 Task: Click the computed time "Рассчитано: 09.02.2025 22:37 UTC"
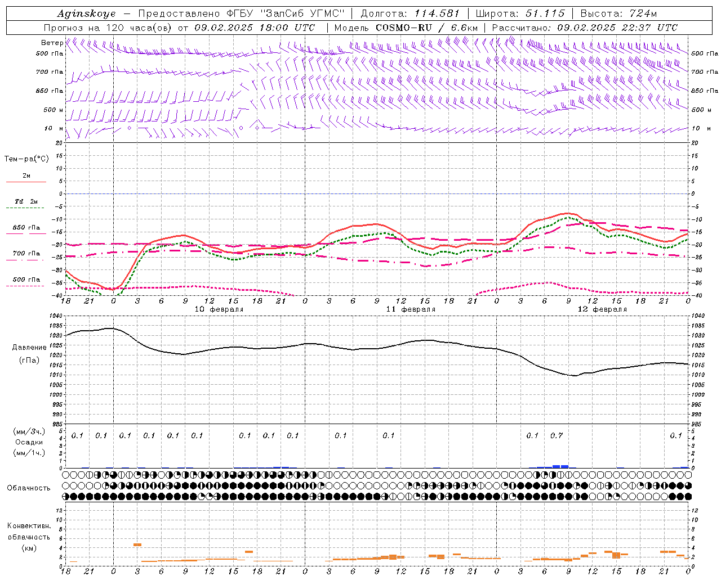click(x=585, y=28)
